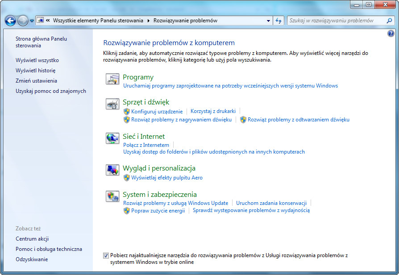
Task: Open Help via the blue question mark
Action: point(391,33)
